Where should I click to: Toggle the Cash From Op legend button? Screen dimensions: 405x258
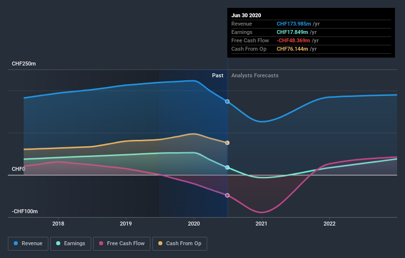(180, 244)
